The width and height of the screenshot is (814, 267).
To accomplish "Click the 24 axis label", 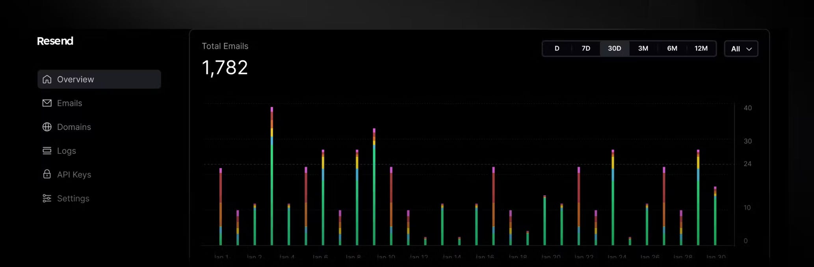I will pyautogui.click(x=747, y=164).
